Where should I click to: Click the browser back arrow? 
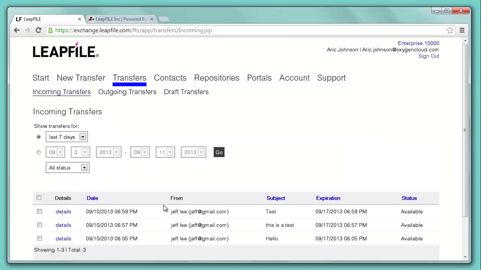17,30
